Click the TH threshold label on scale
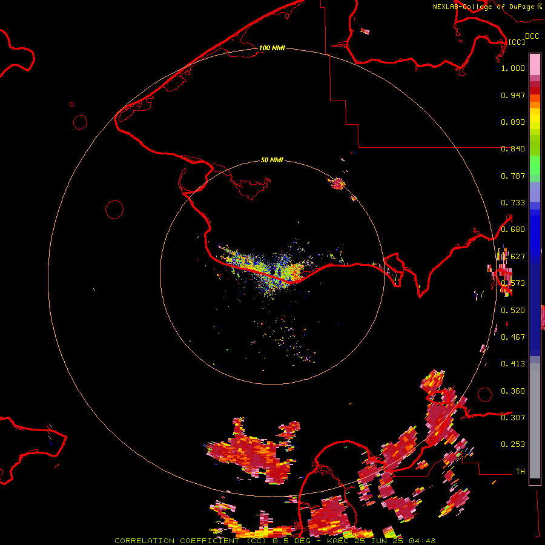 (x=520, y=472)
